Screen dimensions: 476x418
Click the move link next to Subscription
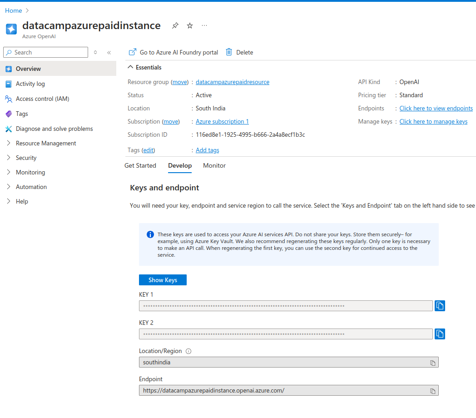pos(171,121)
